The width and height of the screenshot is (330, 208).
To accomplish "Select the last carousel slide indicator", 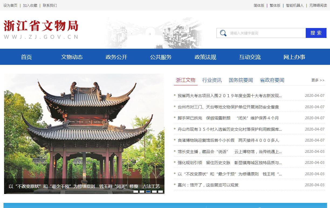I will click(160, 192).
